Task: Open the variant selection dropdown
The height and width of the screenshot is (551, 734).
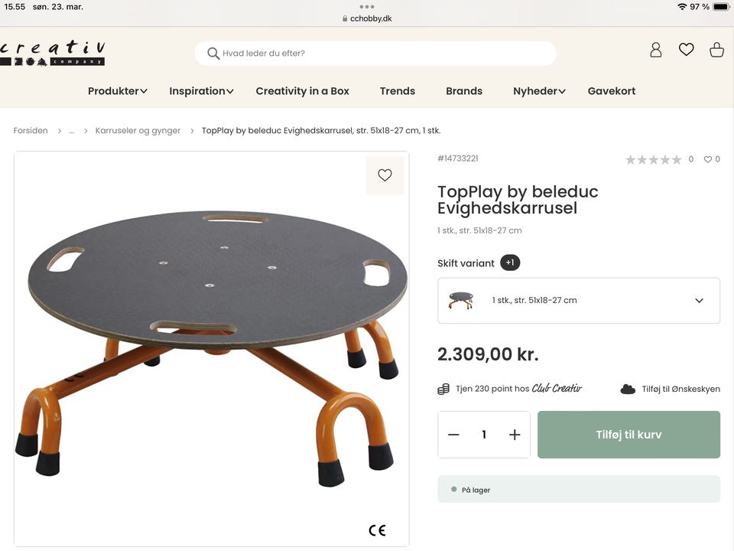Action: coord(579,301)
